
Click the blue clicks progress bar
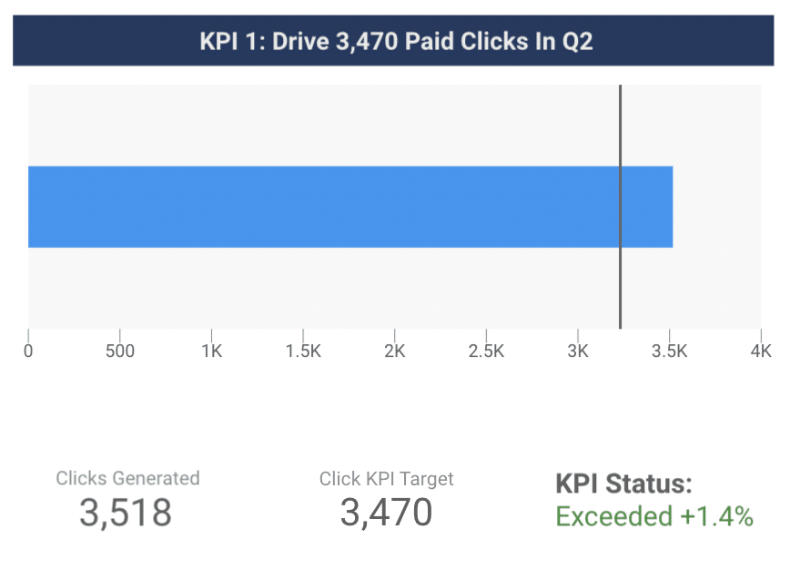coord(349,207)
